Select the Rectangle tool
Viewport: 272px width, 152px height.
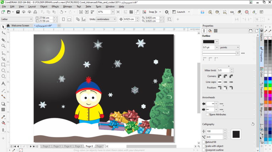(x=3, y=65)
